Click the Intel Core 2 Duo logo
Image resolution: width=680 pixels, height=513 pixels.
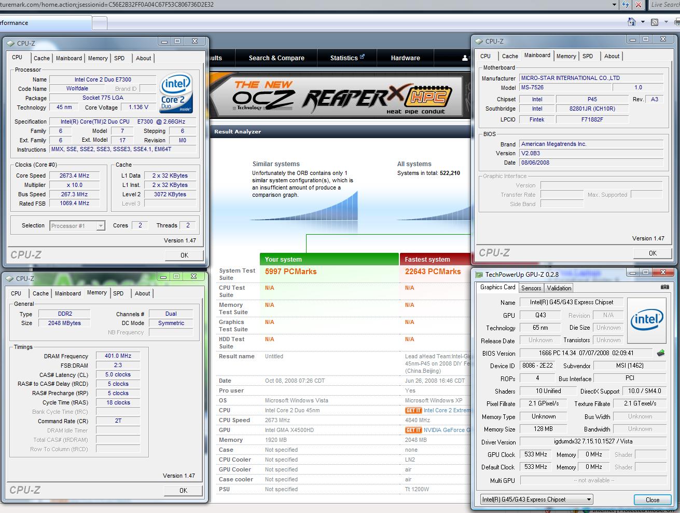click(x=176, y=92)
